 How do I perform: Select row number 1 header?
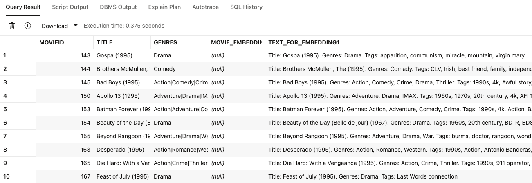point(18,55)
